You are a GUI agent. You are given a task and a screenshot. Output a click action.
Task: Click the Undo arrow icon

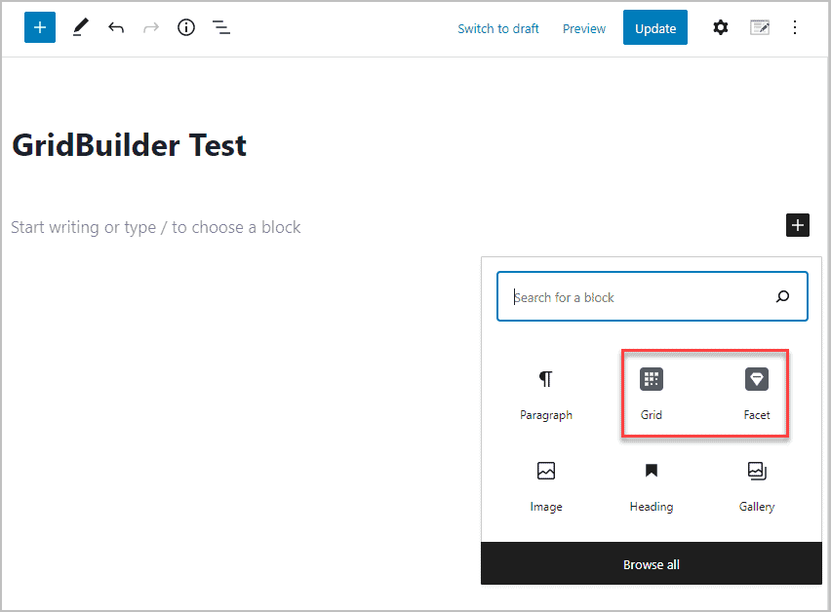tap(116, 28)
